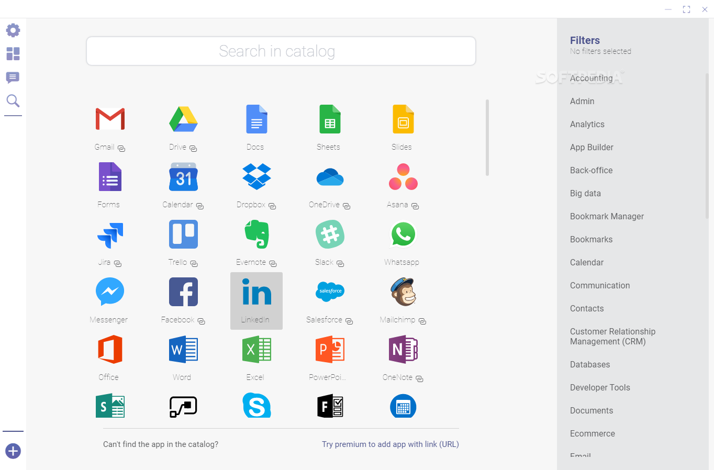The height and width of the screenshot is (470, 714).
Task: Add the OneDrive app
Action: tap(330, 177)
